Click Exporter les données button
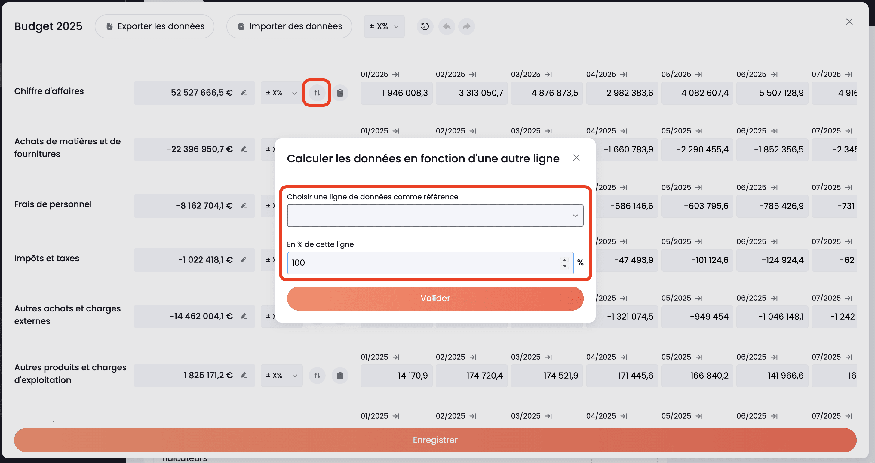 click(155, 26)
